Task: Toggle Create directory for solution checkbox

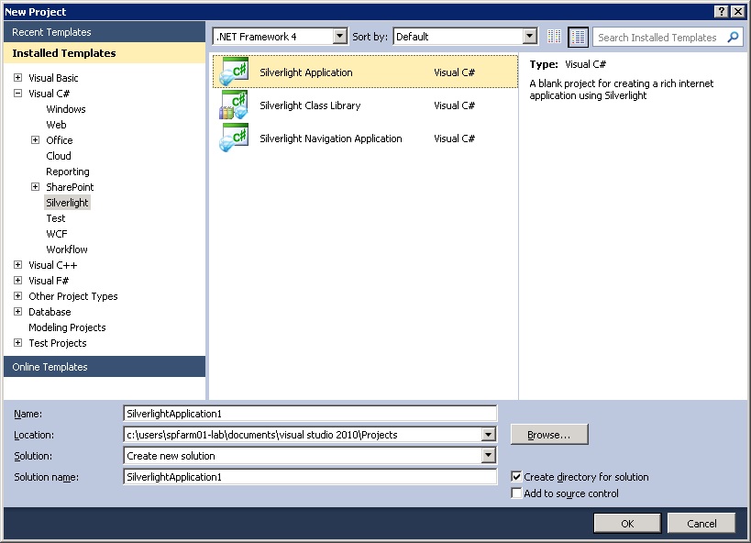Action: click(516, 476)
